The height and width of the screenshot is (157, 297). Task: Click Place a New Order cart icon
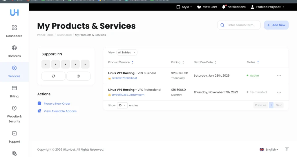tap(39, 103)
